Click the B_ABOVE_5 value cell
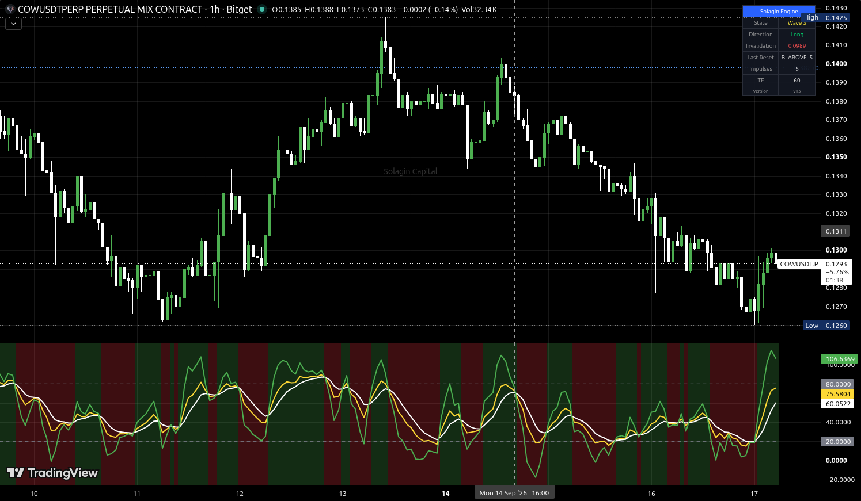The height and width of the screenshot is (501, 861). coord(796,58)
